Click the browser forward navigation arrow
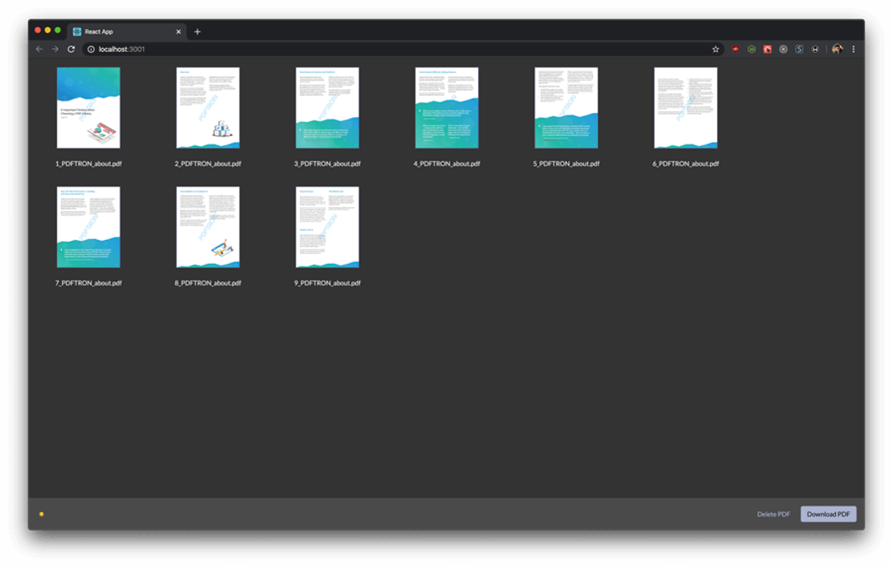The width and height of the screenshot is (892, 566). coord(55,49)
